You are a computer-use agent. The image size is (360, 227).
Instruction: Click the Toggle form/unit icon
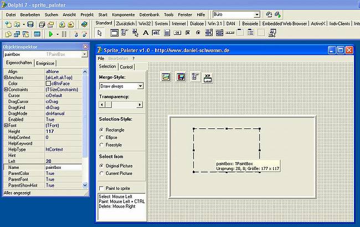coord(25,34)
